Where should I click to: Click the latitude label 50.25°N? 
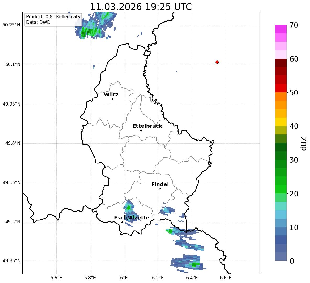(12, 25)
